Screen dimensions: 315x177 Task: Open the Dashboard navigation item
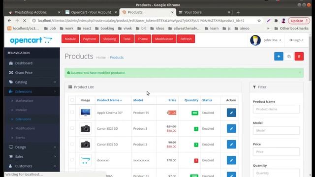pos(32,63)
